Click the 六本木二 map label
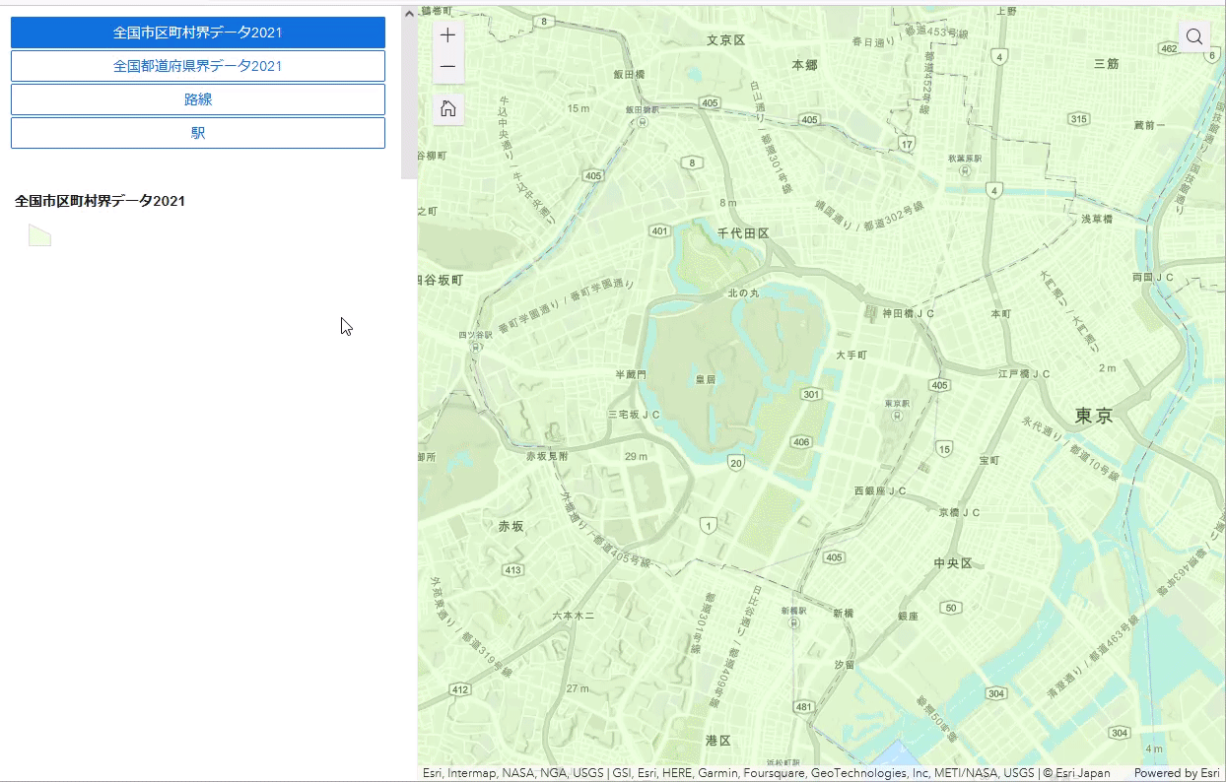Viewport: 1226px width, 782px height. (x=574, y=616)
